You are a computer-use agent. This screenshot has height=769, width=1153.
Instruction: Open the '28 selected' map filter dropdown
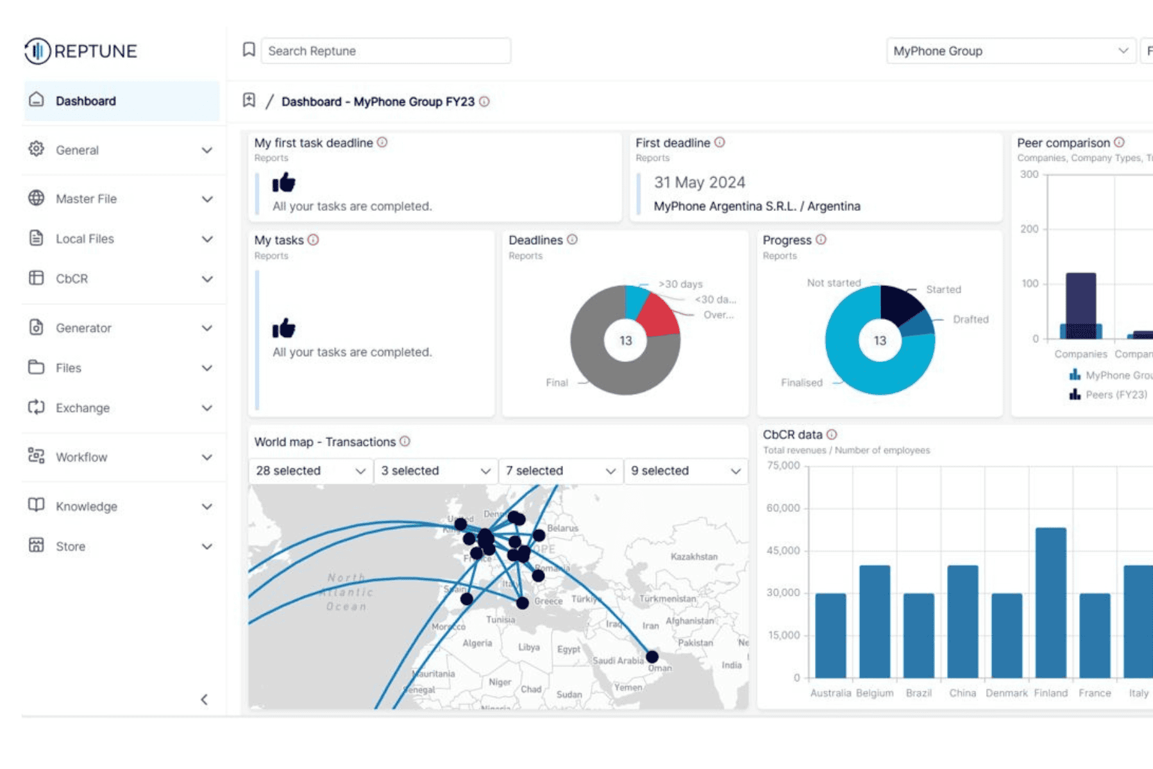(x=310, y=471)
